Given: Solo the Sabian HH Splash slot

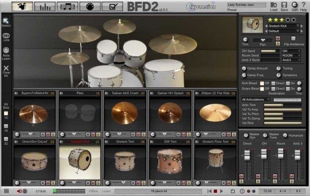Looking at the screenshot, I should [189, 134].
